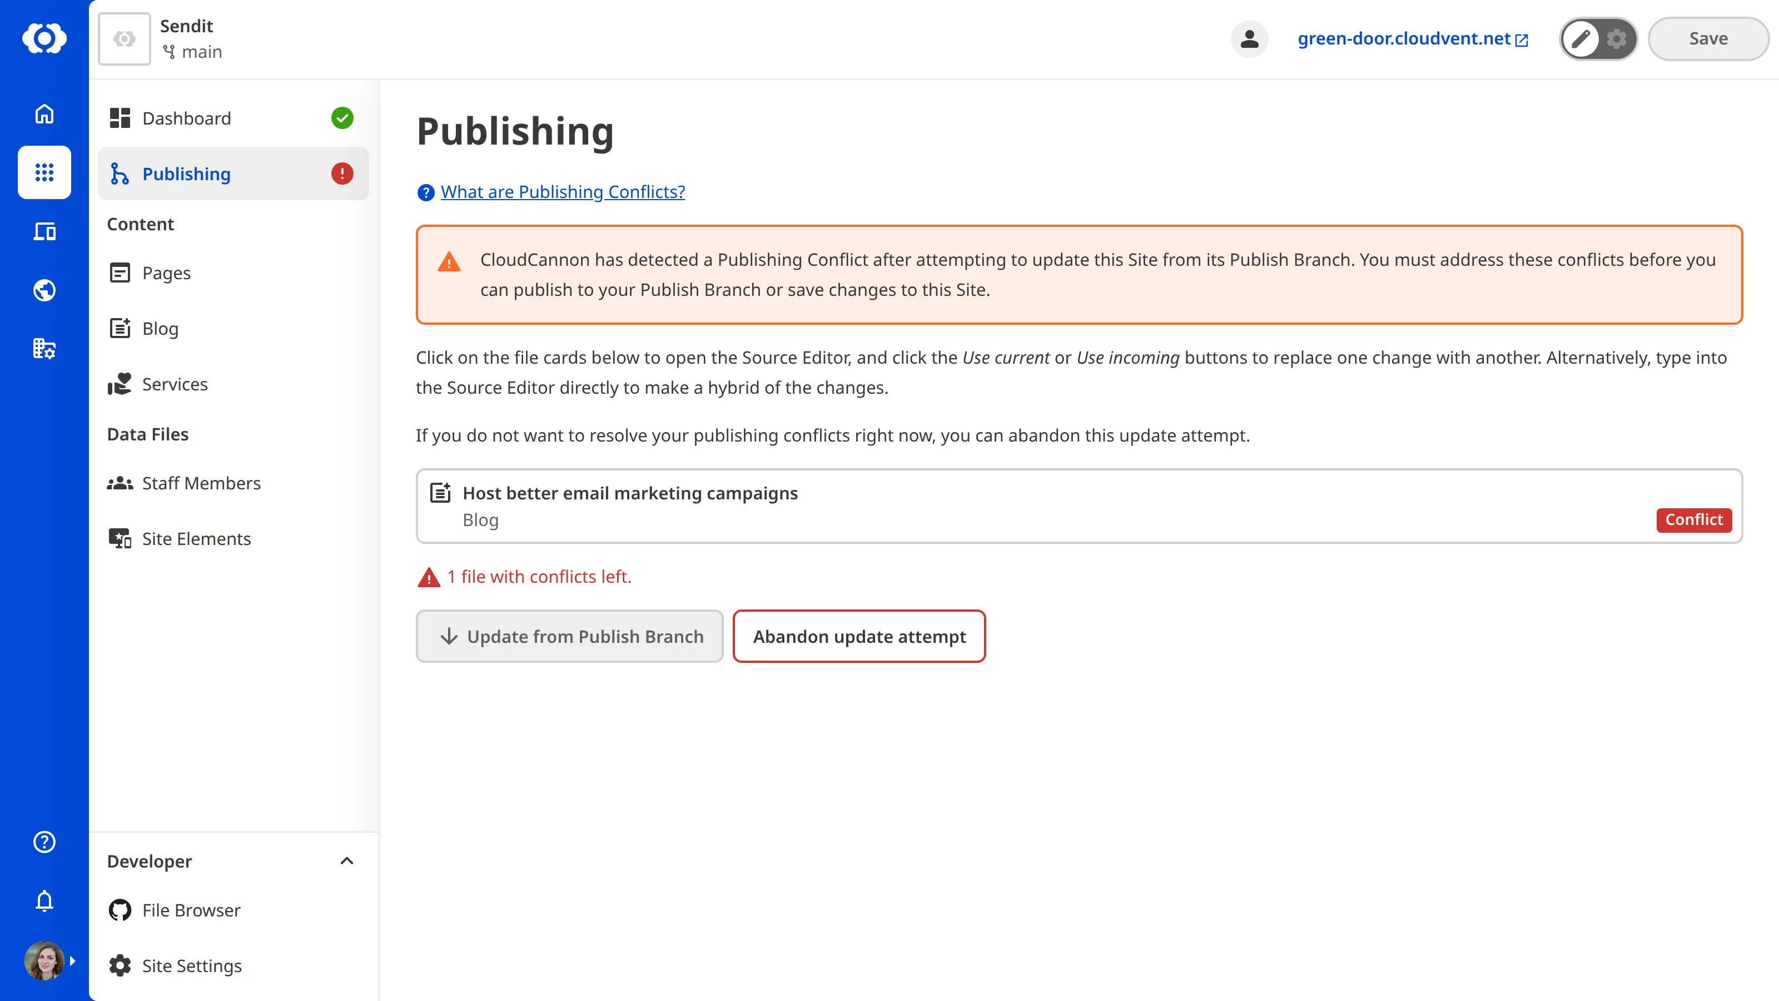The height and width of the screenshot is (1001, 1779).
Task: Click the Developer section heading
Action: (149, 861)
